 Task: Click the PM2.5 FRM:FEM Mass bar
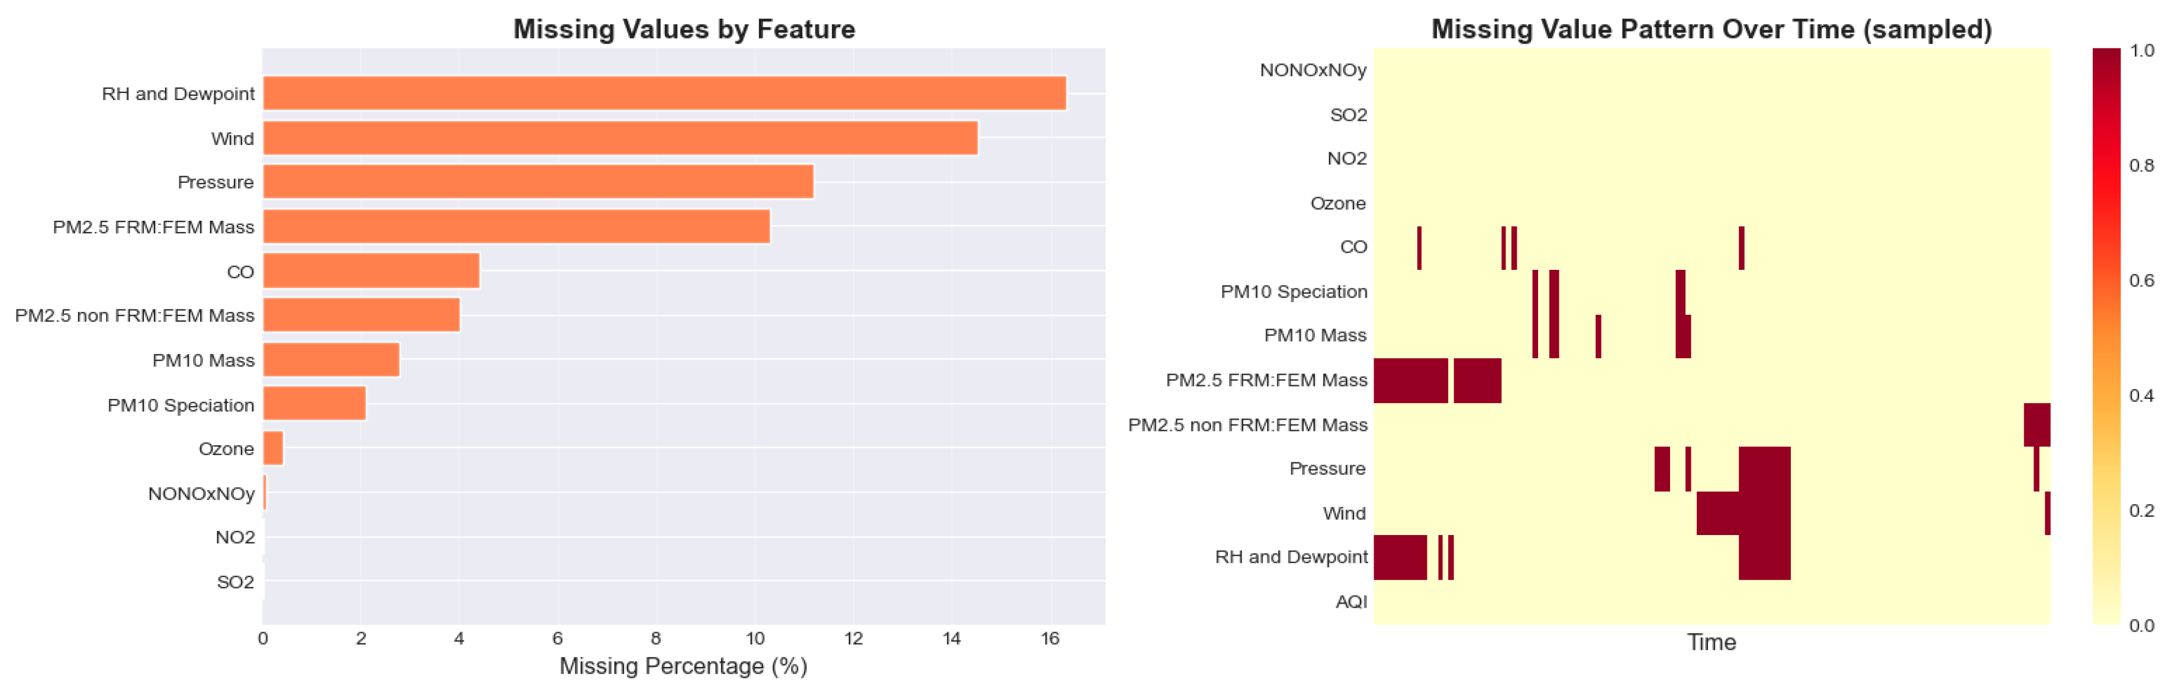click(x=516, y=226)
